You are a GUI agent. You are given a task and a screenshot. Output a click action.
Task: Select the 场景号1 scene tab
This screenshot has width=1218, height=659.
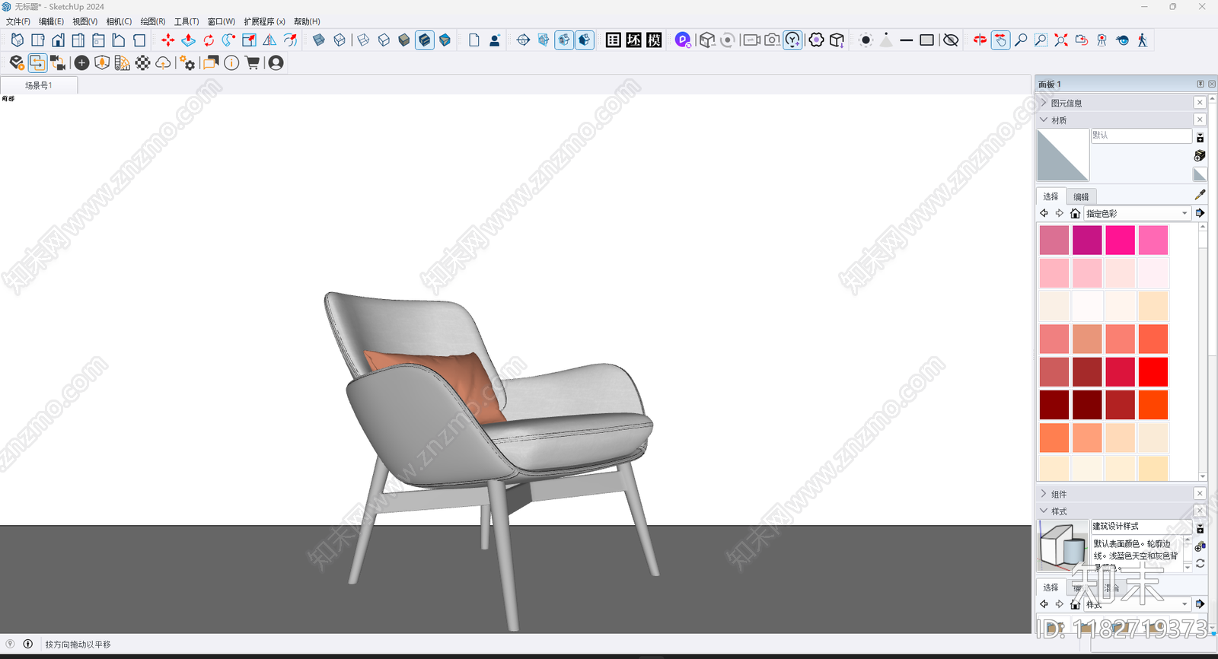[39, 85]
